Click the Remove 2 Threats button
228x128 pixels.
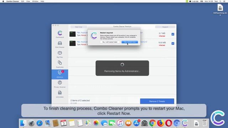pos(157,101)
